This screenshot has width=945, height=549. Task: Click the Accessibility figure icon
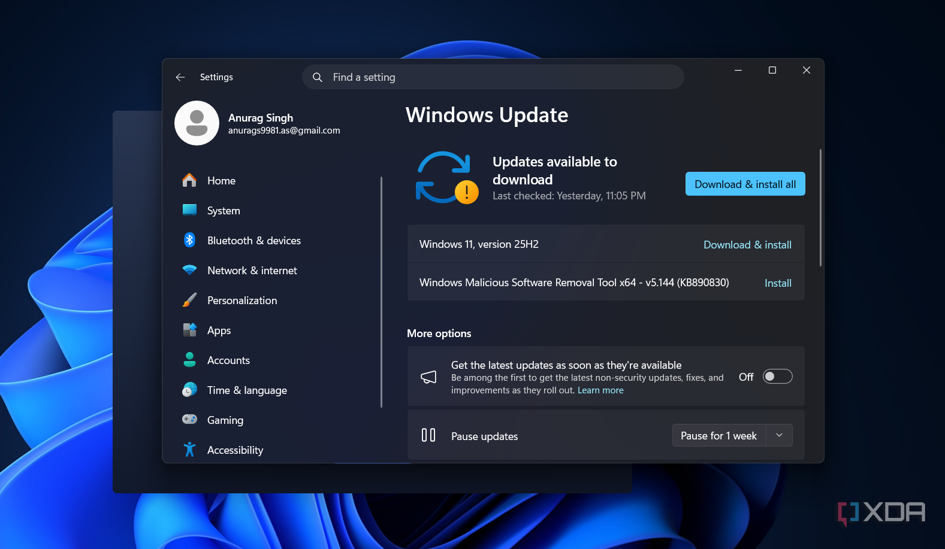tap(189, 450)
